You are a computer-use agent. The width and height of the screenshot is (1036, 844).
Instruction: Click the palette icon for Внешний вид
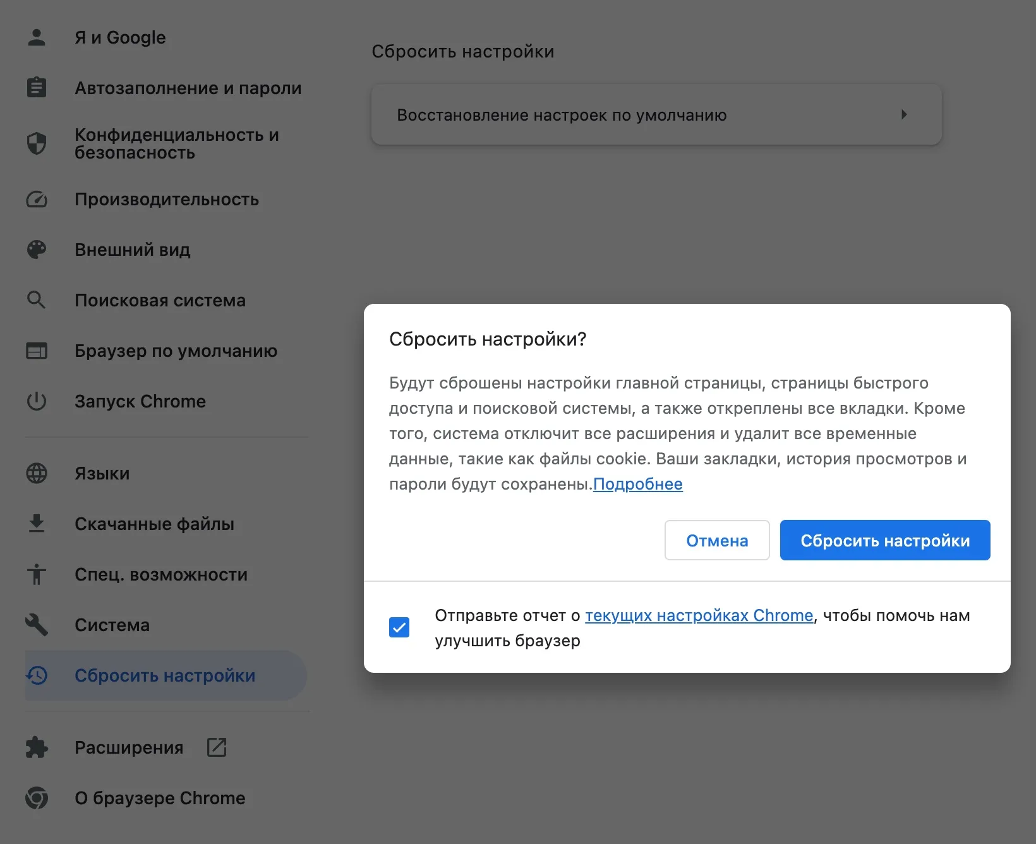(x=37, y=250)
